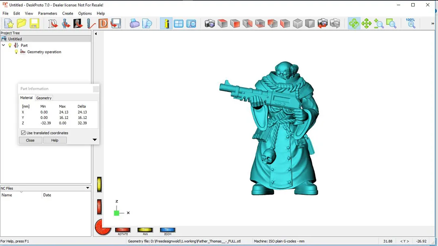Image resolution: width=438 pixels, height=246 pixels.
Task: Toggle Use translated coordinates checkbox
Action: pos(23,133)
